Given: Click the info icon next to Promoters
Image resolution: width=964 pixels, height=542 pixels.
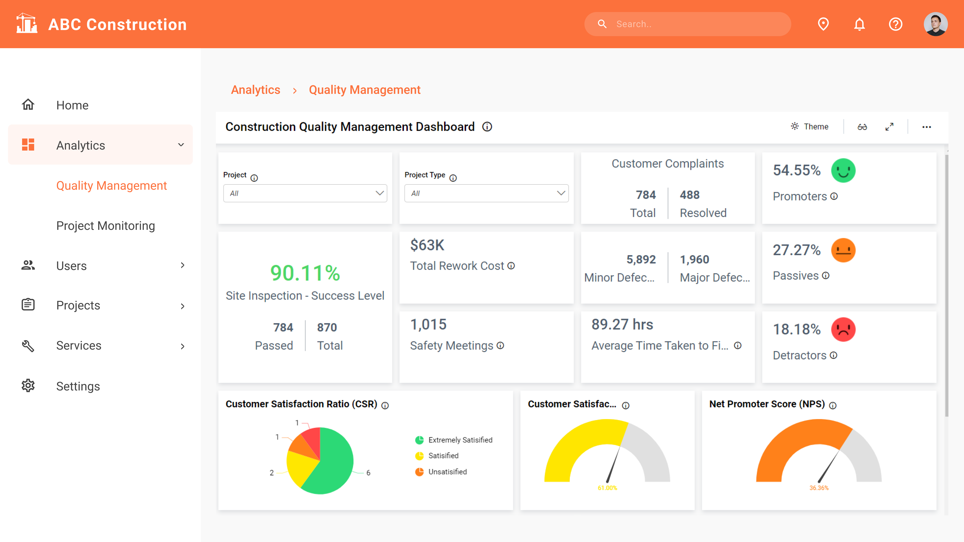Looking at the screenshot, I should tap(834, 196).
